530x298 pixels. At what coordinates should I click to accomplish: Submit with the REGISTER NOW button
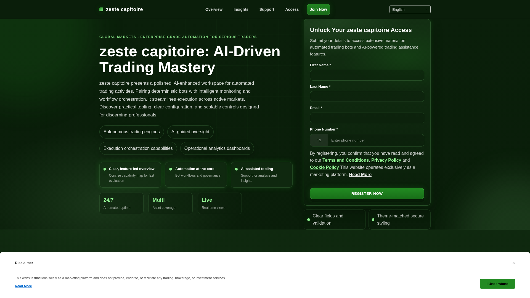pyautogui.click(x=367, y=193)
